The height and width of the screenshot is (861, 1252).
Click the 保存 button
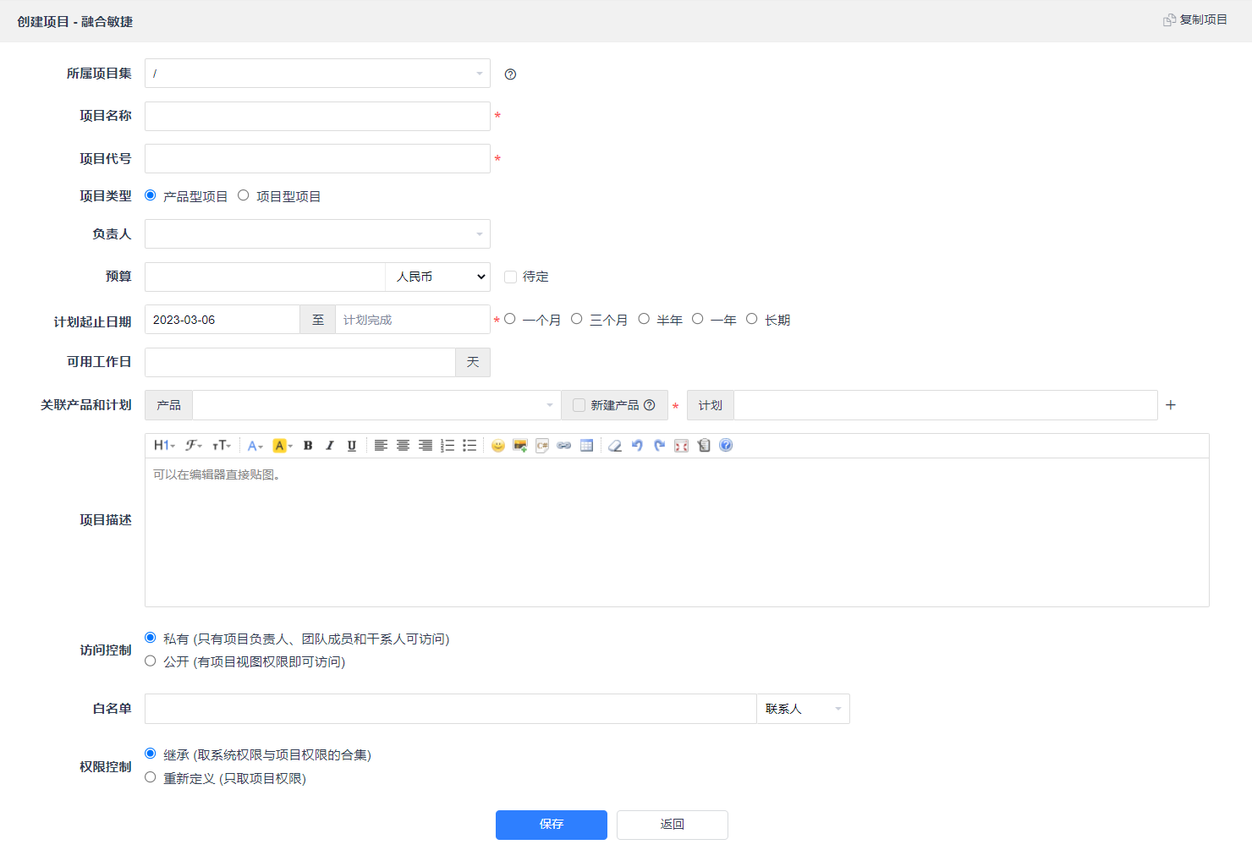coord(551,825)
